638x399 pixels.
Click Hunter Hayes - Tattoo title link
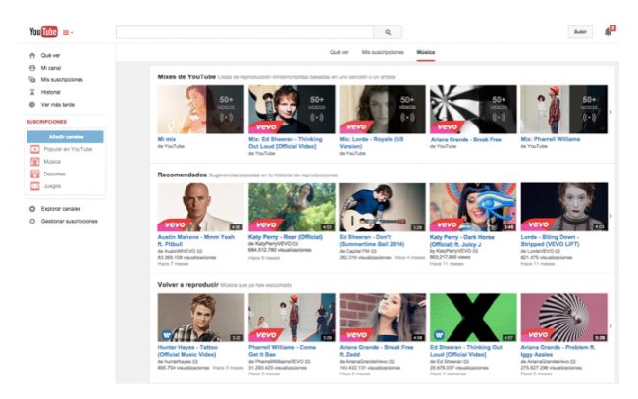click(x=187, y=351)
